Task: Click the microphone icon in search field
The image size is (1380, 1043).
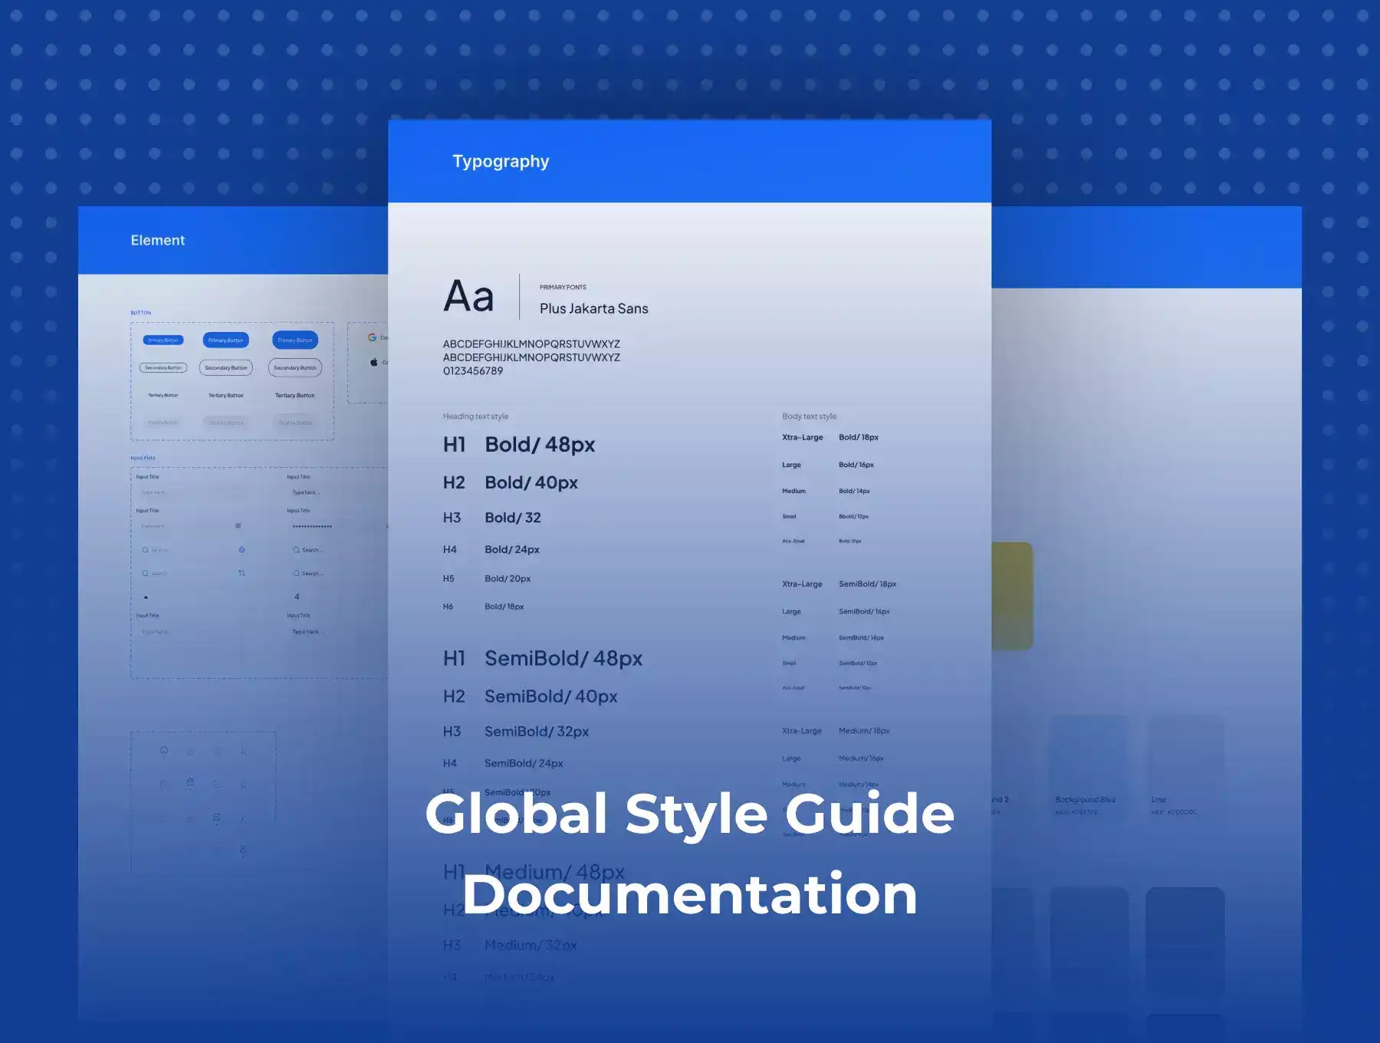Action: point(242,550)
